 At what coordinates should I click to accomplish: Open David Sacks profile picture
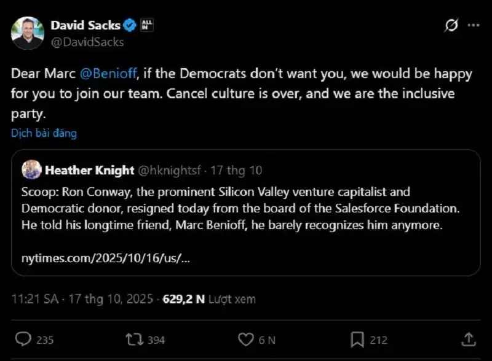[28, 33]
